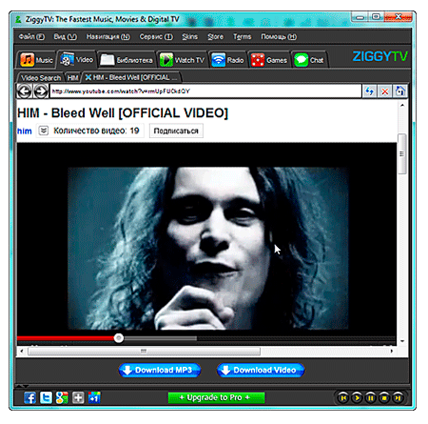This screenshot has height=424, width=428.
Task: Click the Google share icon
Action: (x=62, y=397)
